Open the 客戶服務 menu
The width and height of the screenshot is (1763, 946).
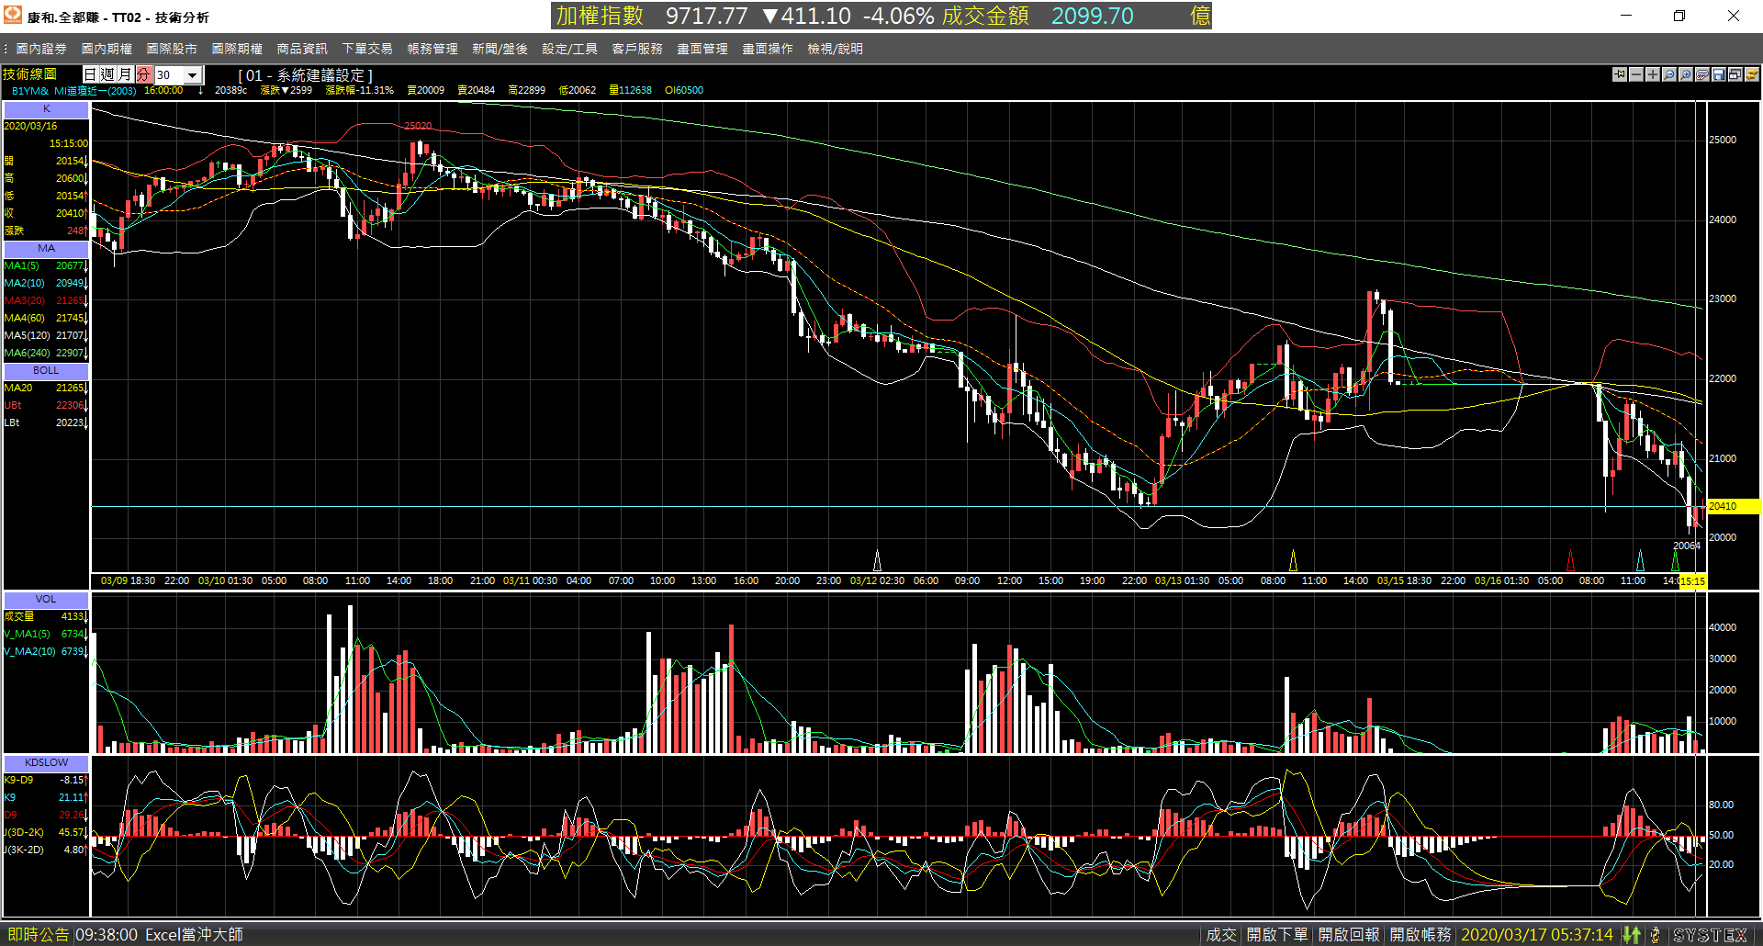tap(637, 49)
